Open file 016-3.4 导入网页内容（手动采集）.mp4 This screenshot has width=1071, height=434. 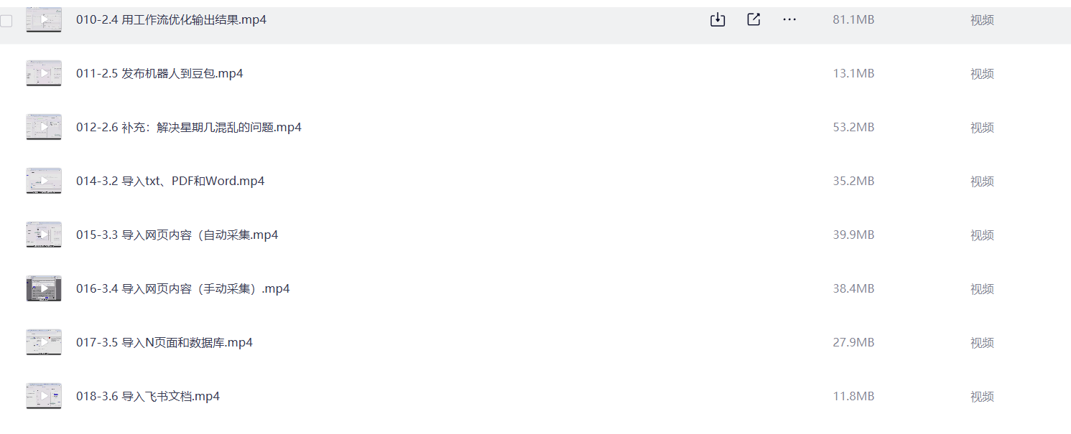coord(182,288)
